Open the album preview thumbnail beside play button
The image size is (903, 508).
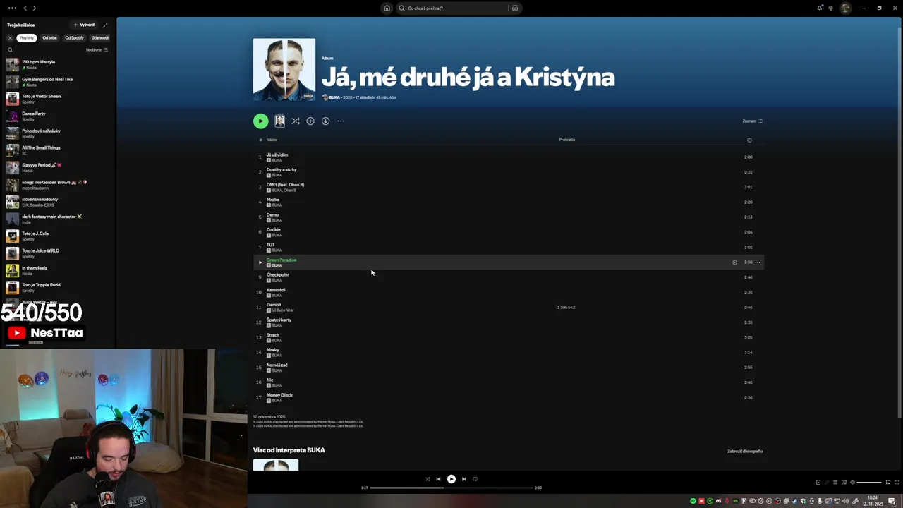pos(279,121)
